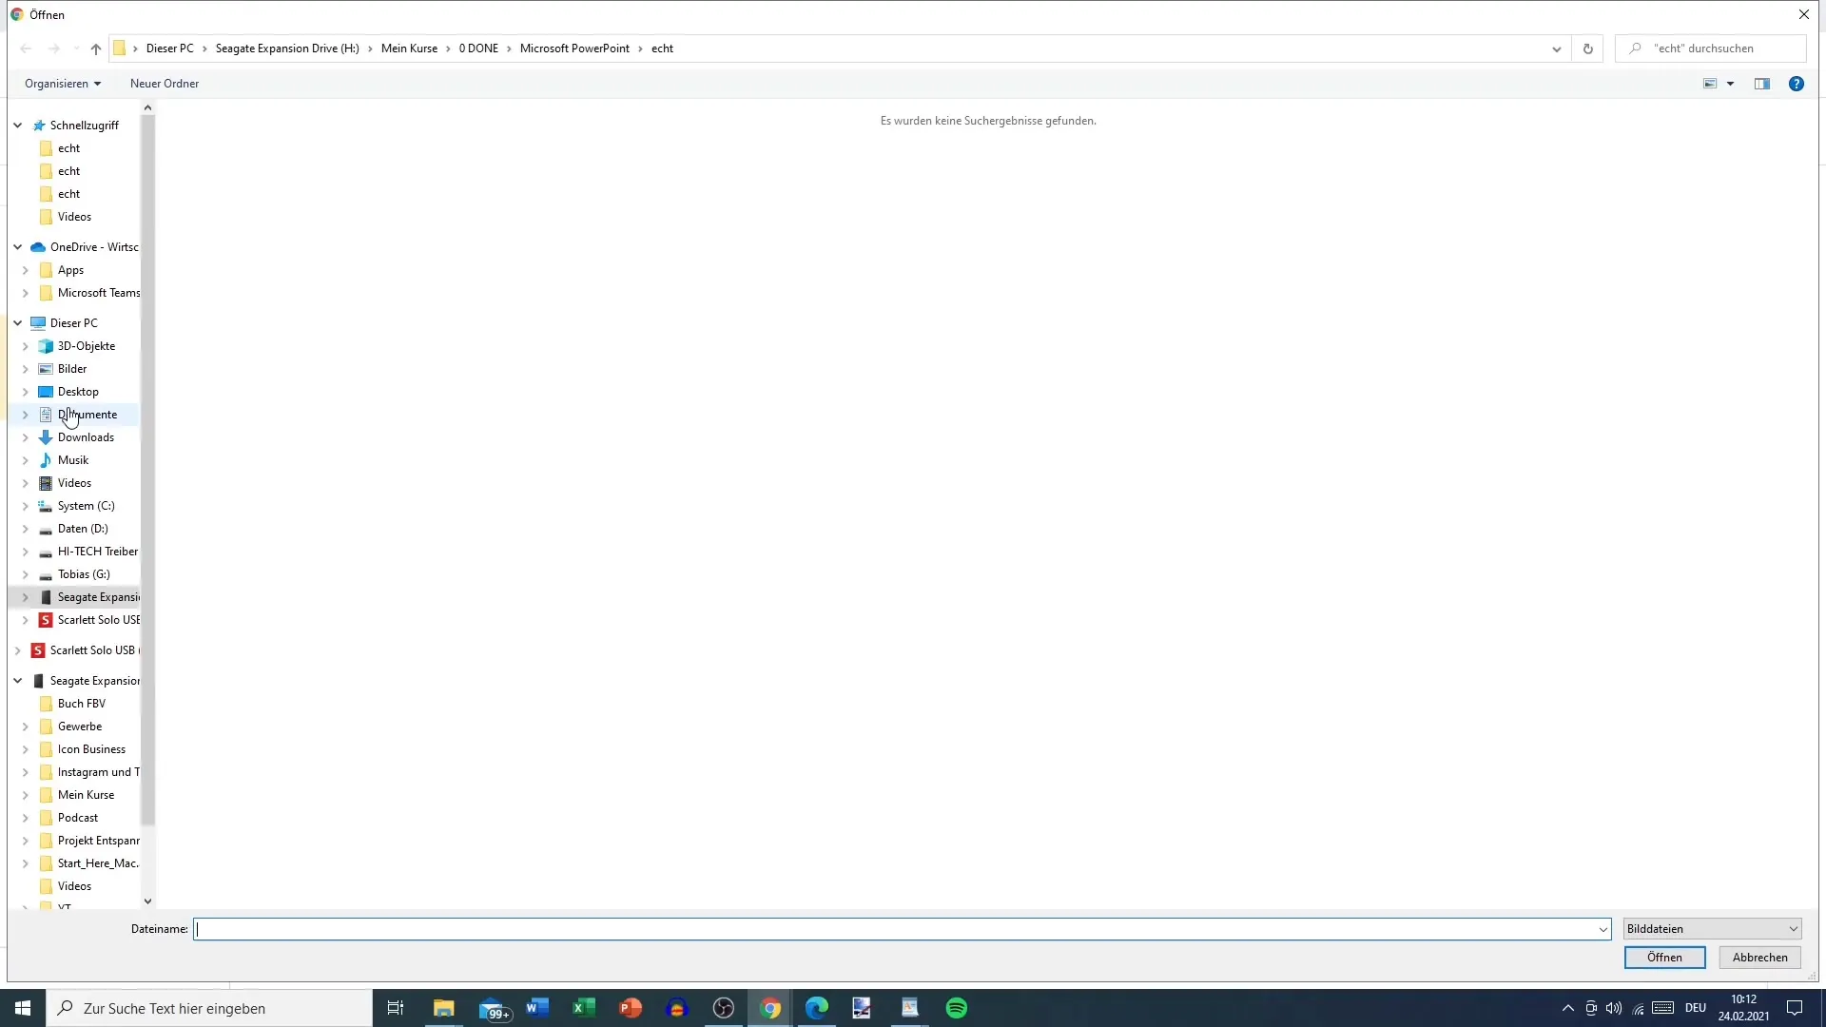Click the Excel taskbar icon
This screenshot has height=1027, width=1826.
click(x=582, y=1008)
